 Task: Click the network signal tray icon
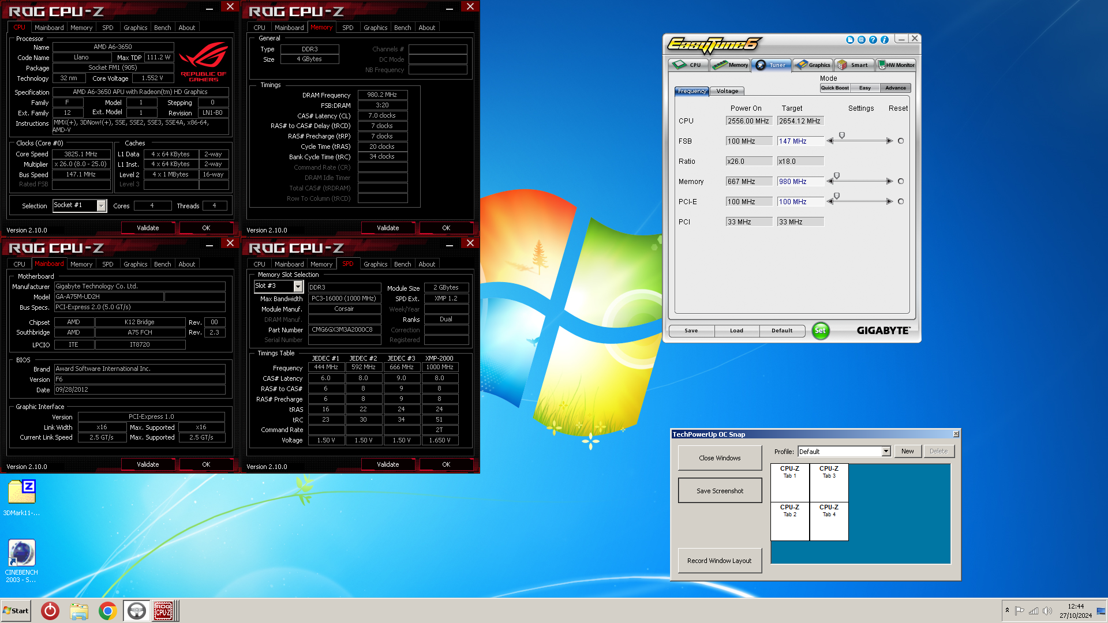click(1034, 611)
